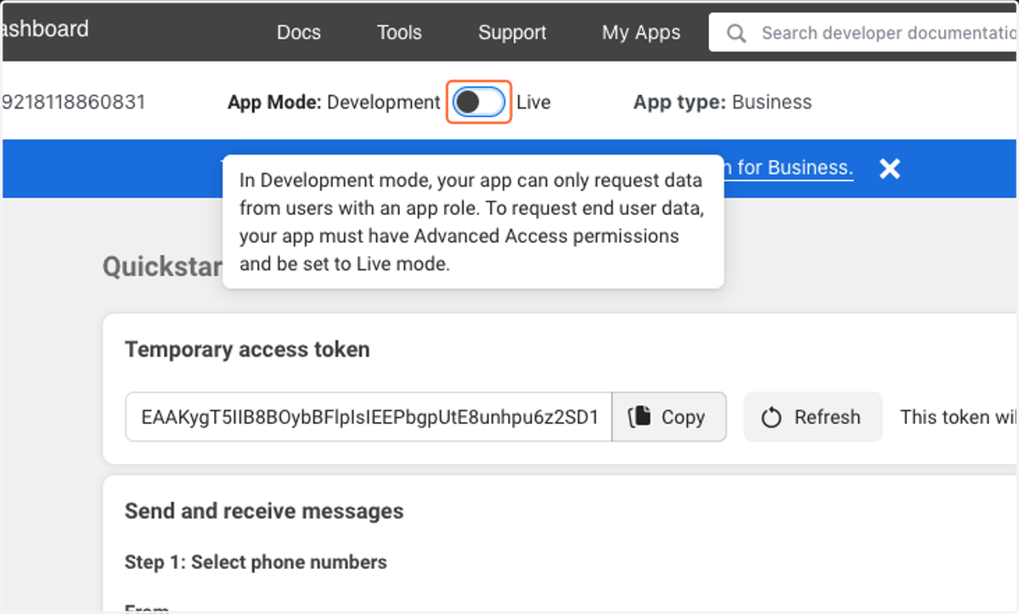The height and width of the screenshot is (614, 1019).
Task: Click the 'Send and receive messages' heading
Action: click(x=264, y=510)
